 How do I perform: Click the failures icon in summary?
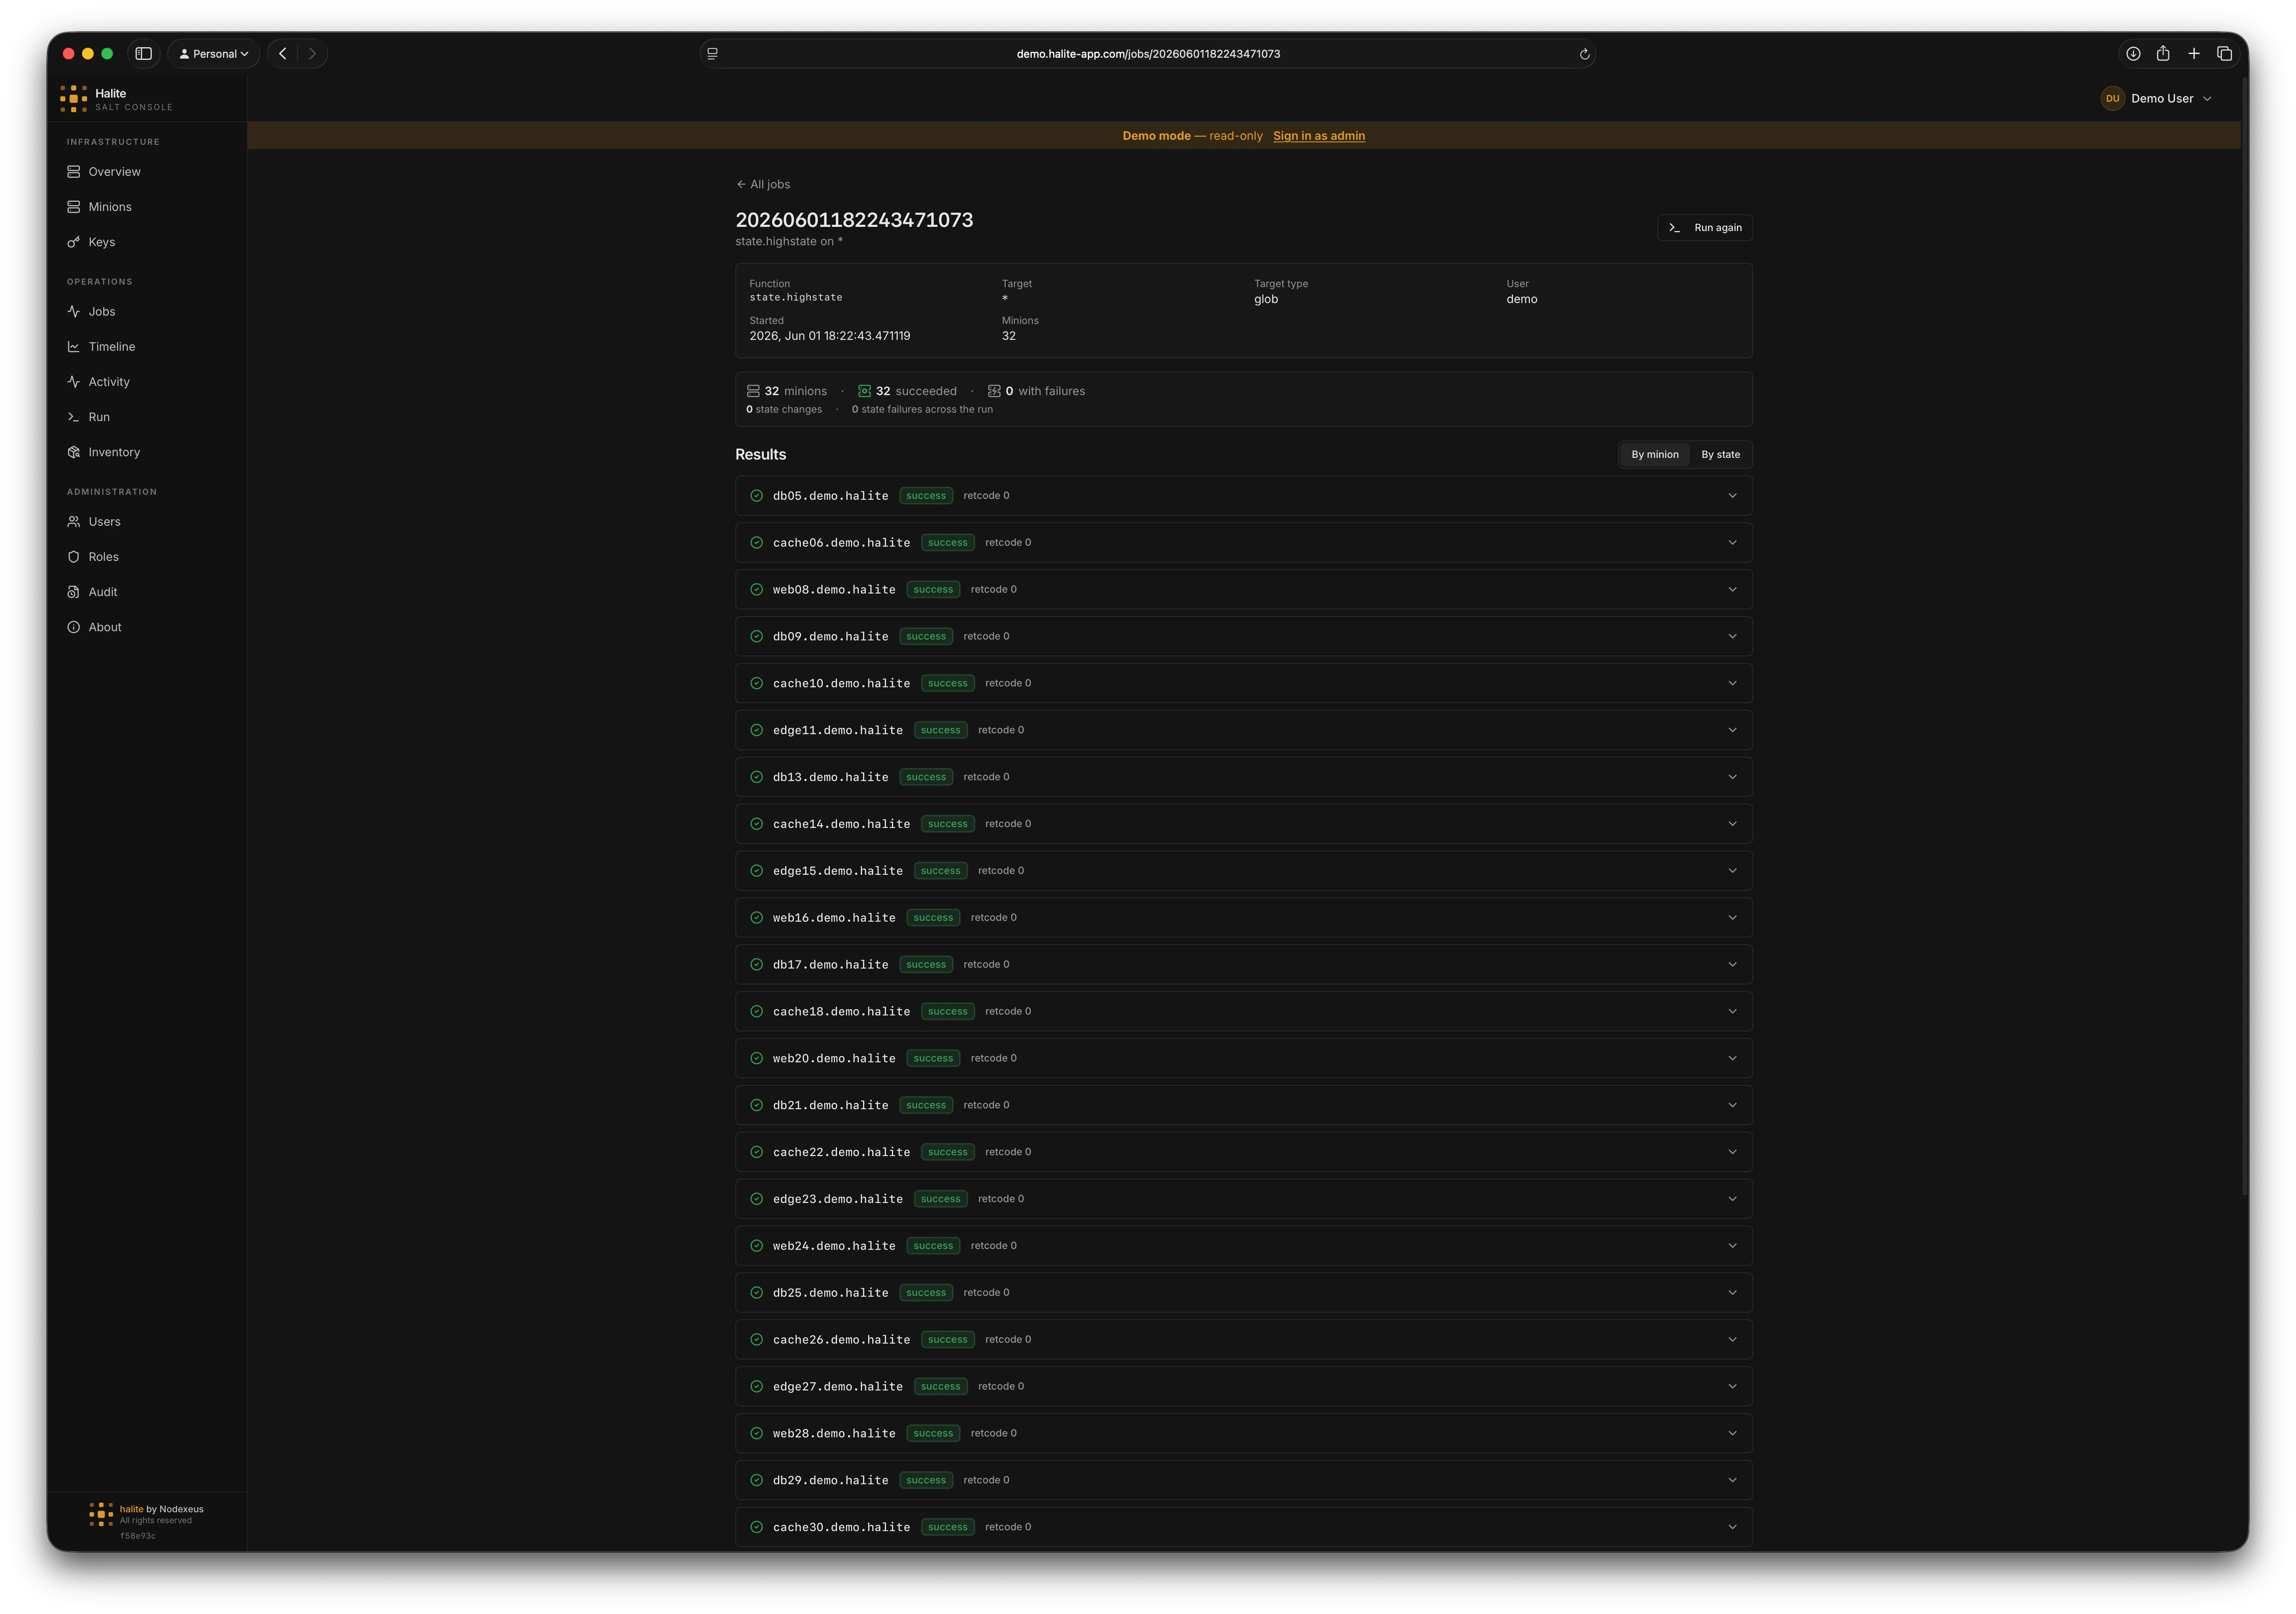(994, 391)
